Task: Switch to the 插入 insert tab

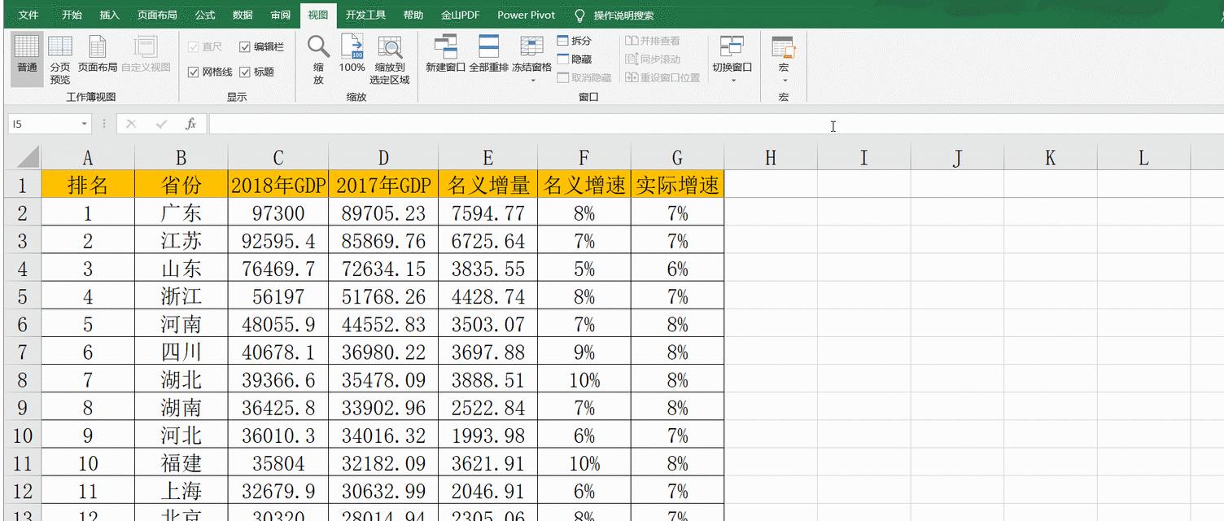Action: tap(109, 15)
